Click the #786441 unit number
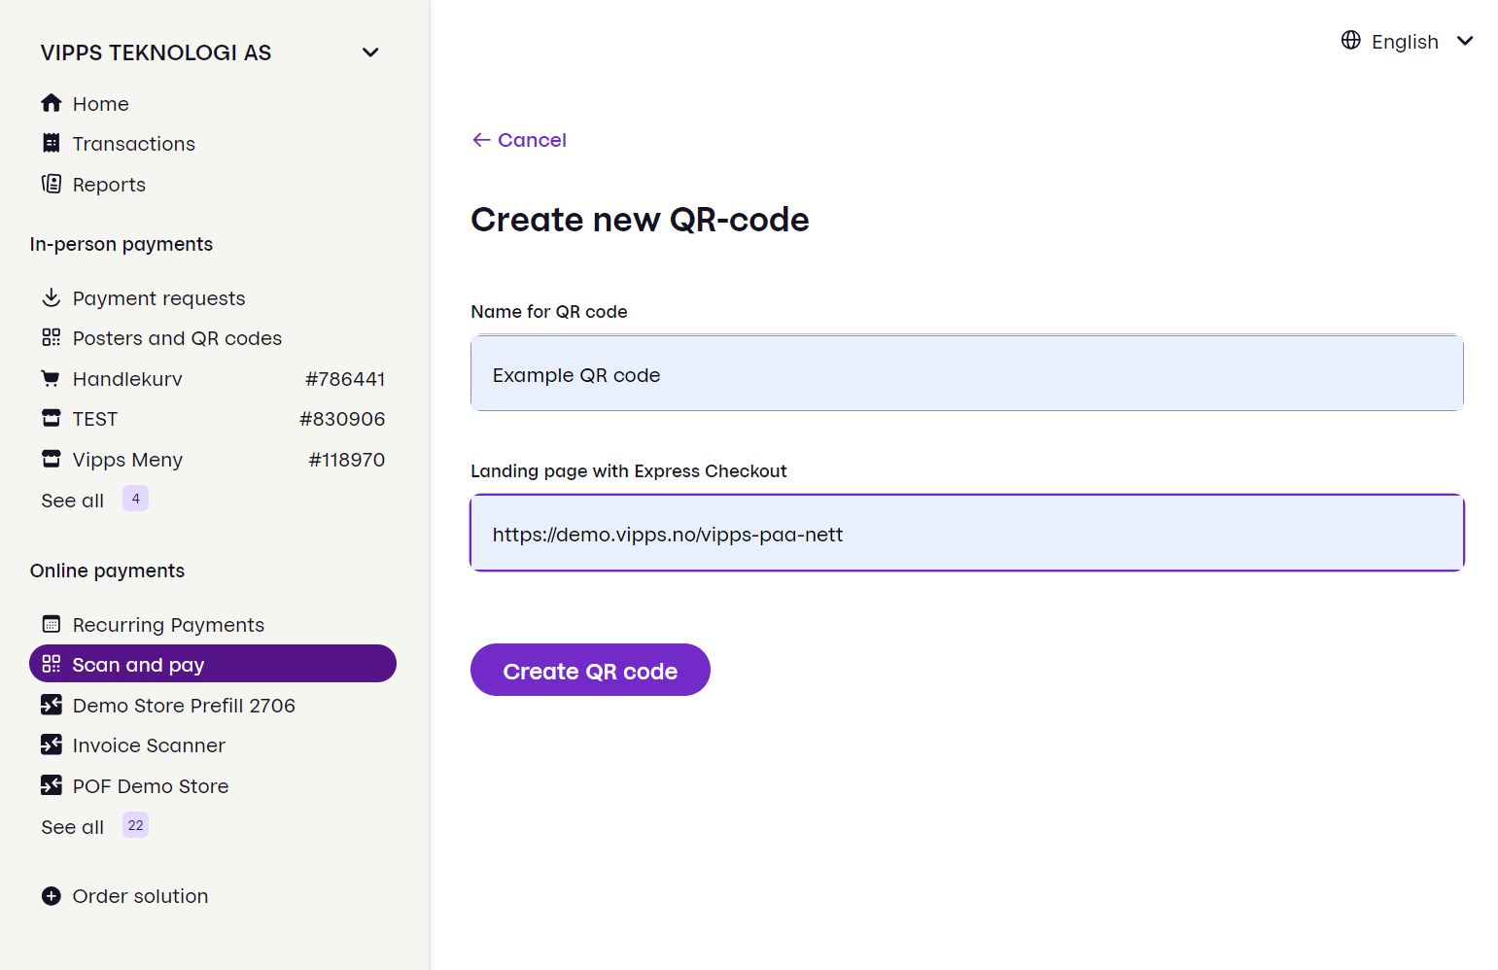1498x970 pixels. coord(345,379)
